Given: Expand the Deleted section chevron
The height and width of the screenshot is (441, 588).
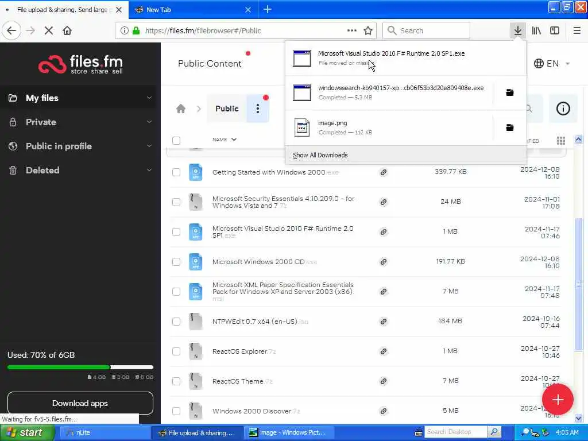Looking at the screenshot, I should [x=149, y=170].
